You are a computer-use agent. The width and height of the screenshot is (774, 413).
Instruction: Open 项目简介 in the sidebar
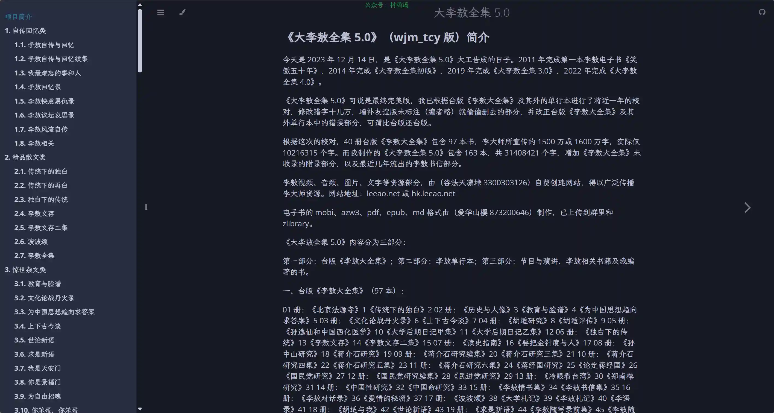click(x=18, y=17)
